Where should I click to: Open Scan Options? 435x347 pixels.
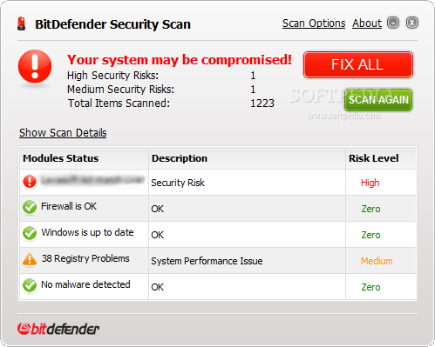coord(314,23)
